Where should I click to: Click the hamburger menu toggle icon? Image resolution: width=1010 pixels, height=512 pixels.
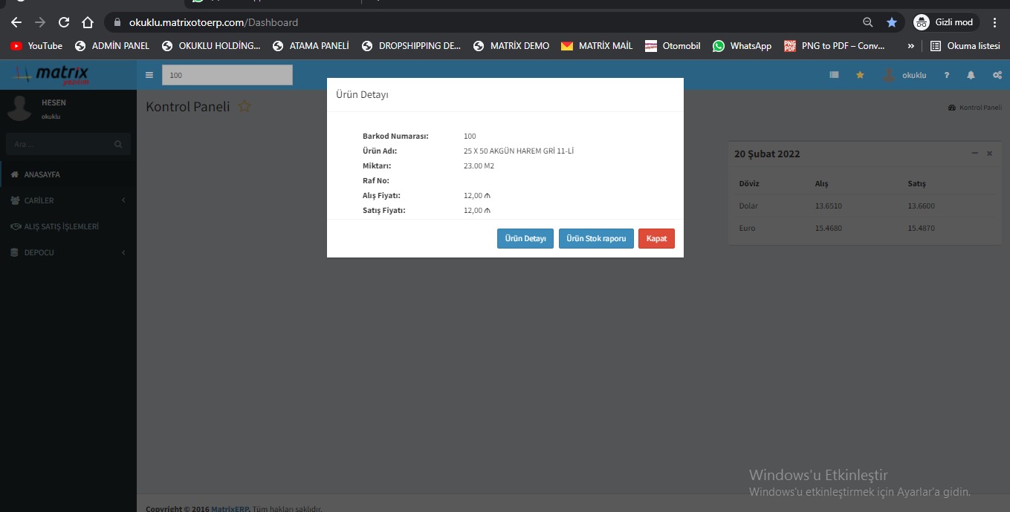pyautogui.click(x=149, y=75)
